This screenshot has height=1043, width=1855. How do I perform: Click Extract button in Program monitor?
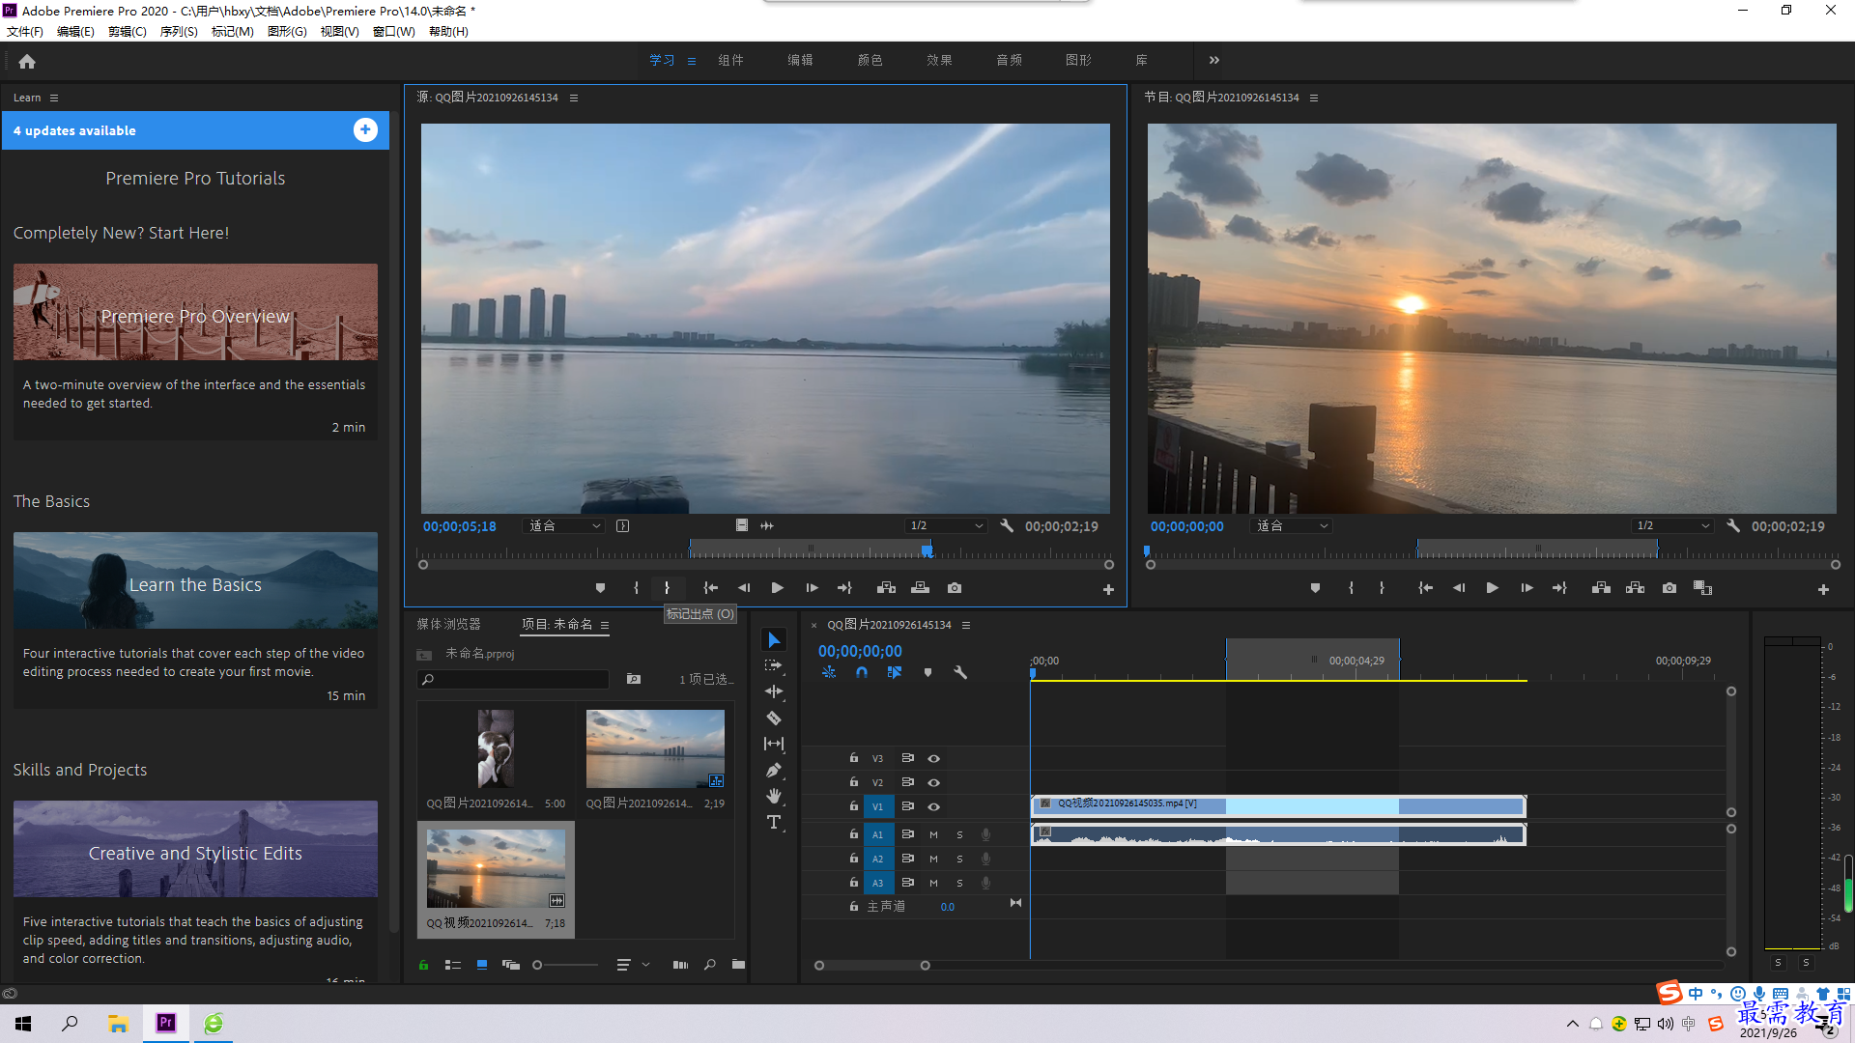(x=1635, y=588)
